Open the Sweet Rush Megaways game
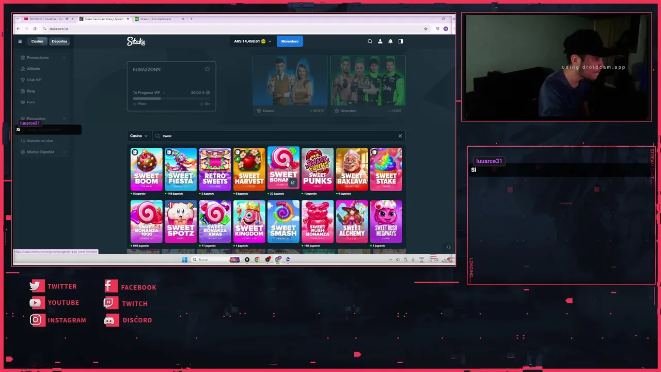The image size is (661, 372). point(386,221)
